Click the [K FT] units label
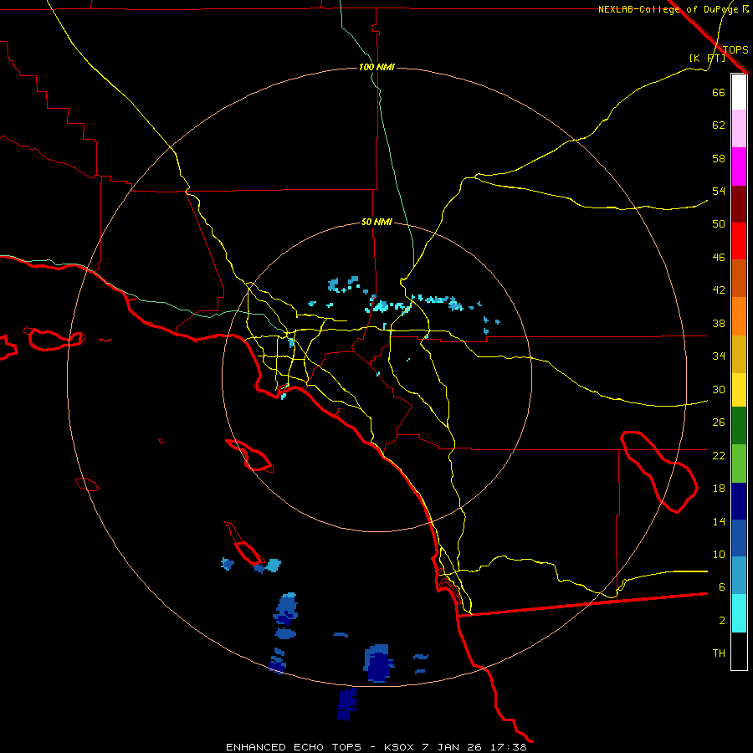 707,59
